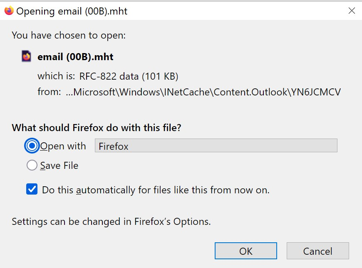Click the Do this automatically label text
The width and height of the screenshot is (362, 268).
click(156, 190)
